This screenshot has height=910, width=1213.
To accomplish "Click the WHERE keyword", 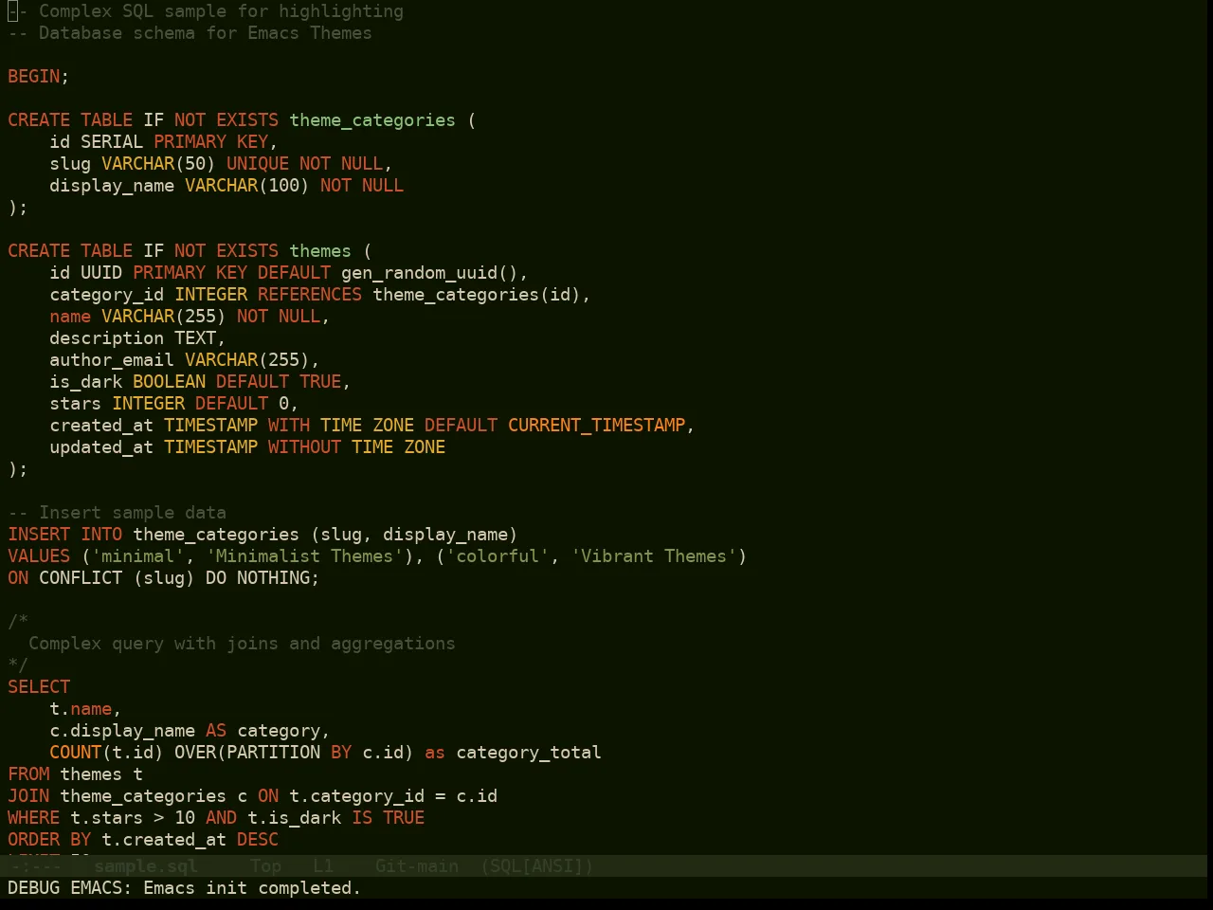I will point(34,818).
